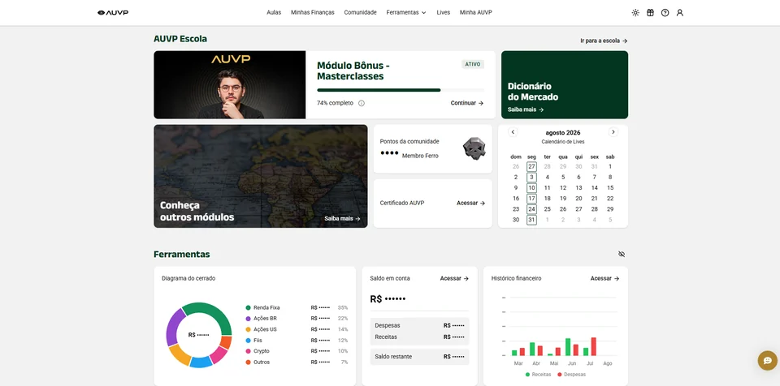Open the Comunidade menu item
780x386 pixels.
point(360,12)
